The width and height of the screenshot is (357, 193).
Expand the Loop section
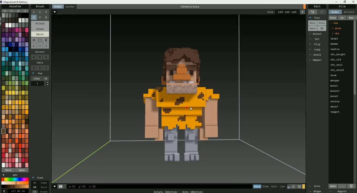310,50
